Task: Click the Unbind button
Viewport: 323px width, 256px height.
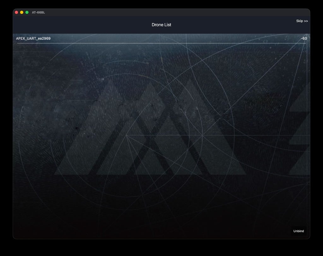Action: (x=298, y=231)
